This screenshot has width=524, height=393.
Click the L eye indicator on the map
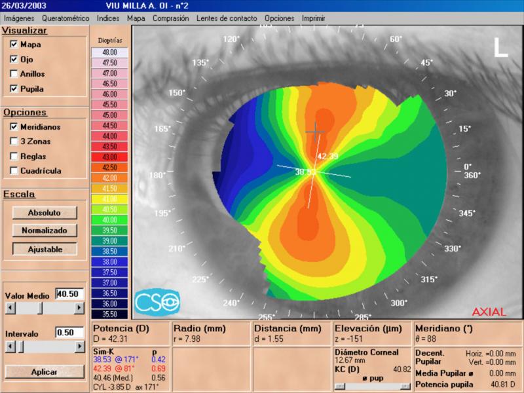(500, 48)
